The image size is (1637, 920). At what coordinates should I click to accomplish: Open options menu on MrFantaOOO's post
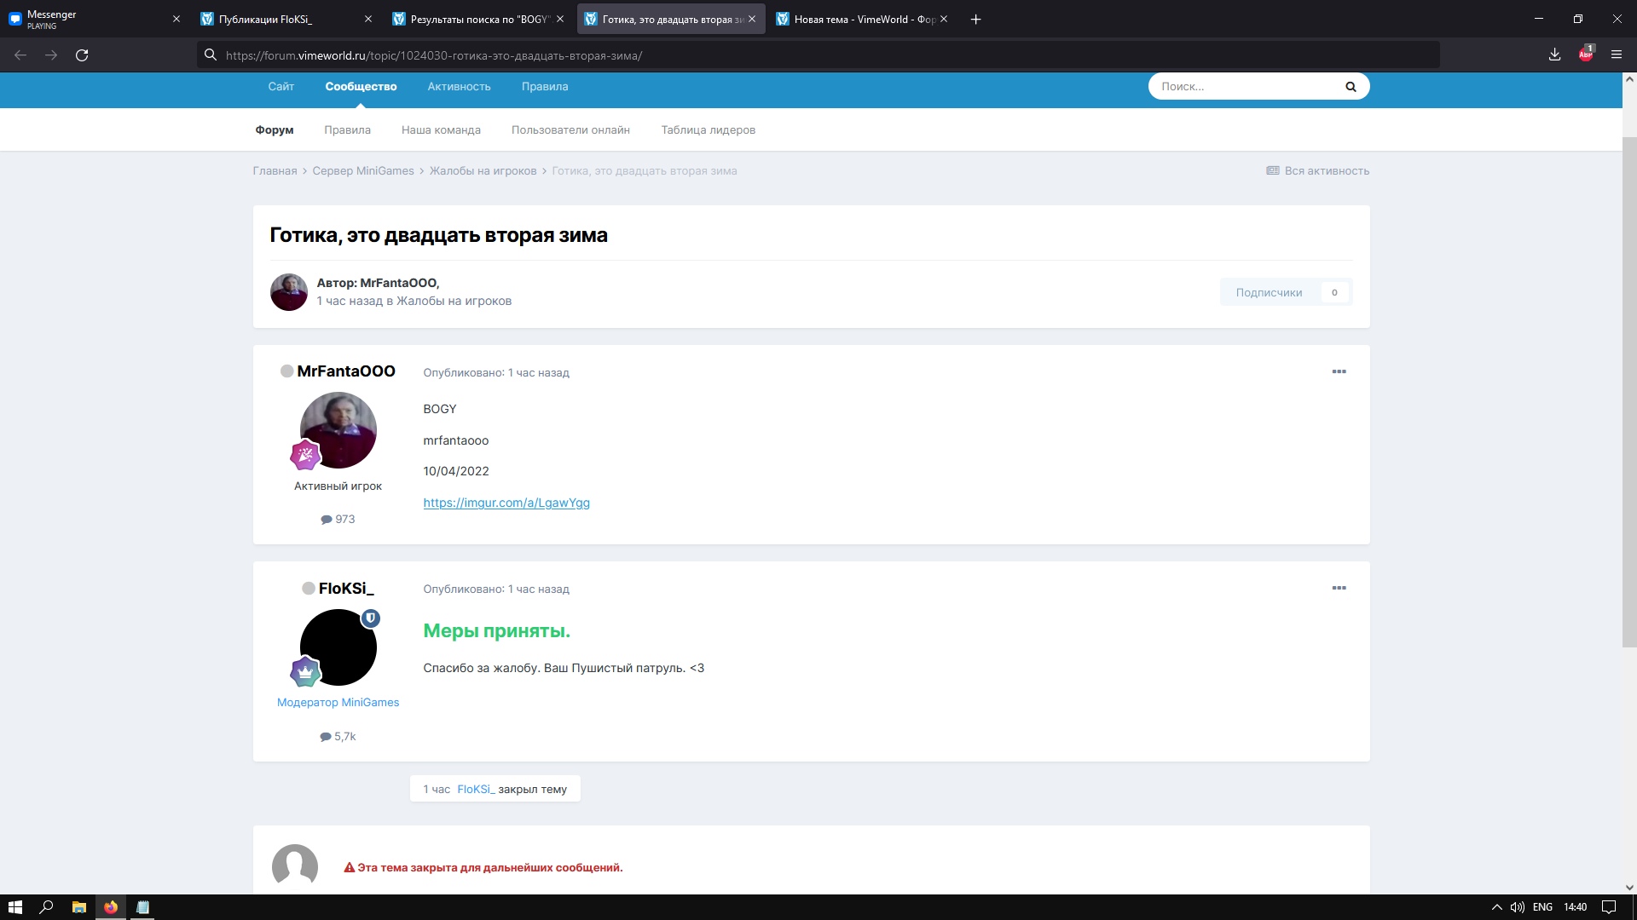[1339, 371]
